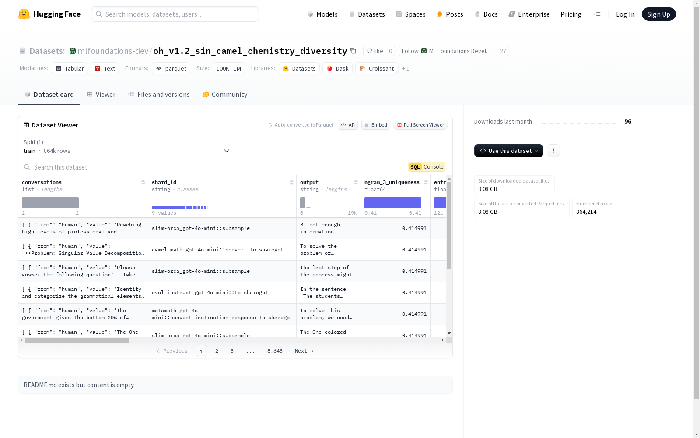Open the Full Screen Viewer
The height and width of the screenshot is (438, 700).
[420, 125]
